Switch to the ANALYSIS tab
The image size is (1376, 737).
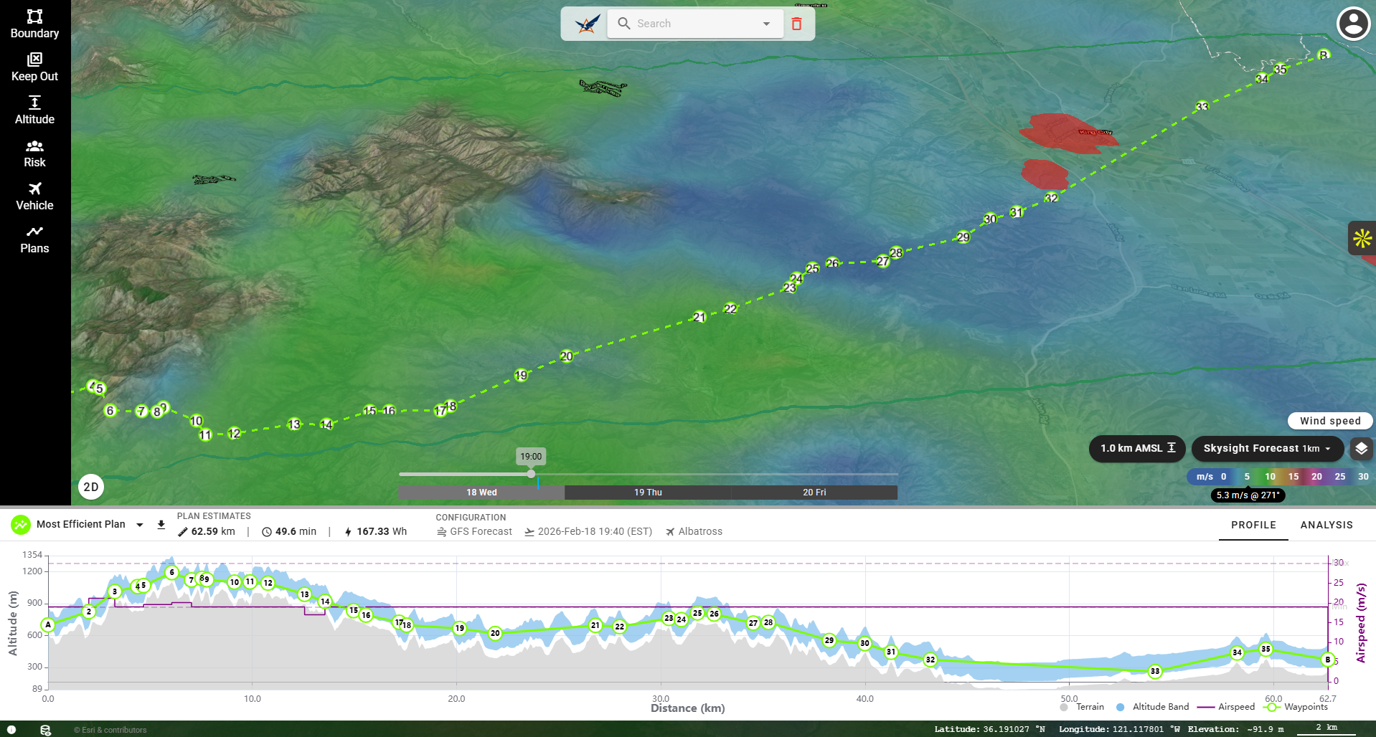coord(1326,525)
